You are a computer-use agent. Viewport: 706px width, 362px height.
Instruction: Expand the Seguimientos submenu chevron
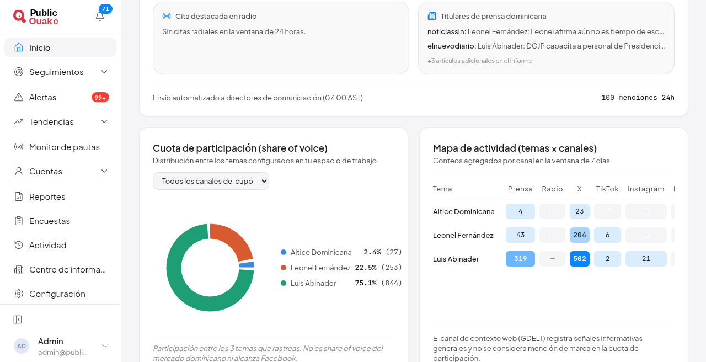pos(104,72)
